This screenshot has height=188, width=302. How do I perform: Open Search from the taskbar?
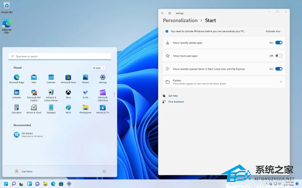[14, 184]
